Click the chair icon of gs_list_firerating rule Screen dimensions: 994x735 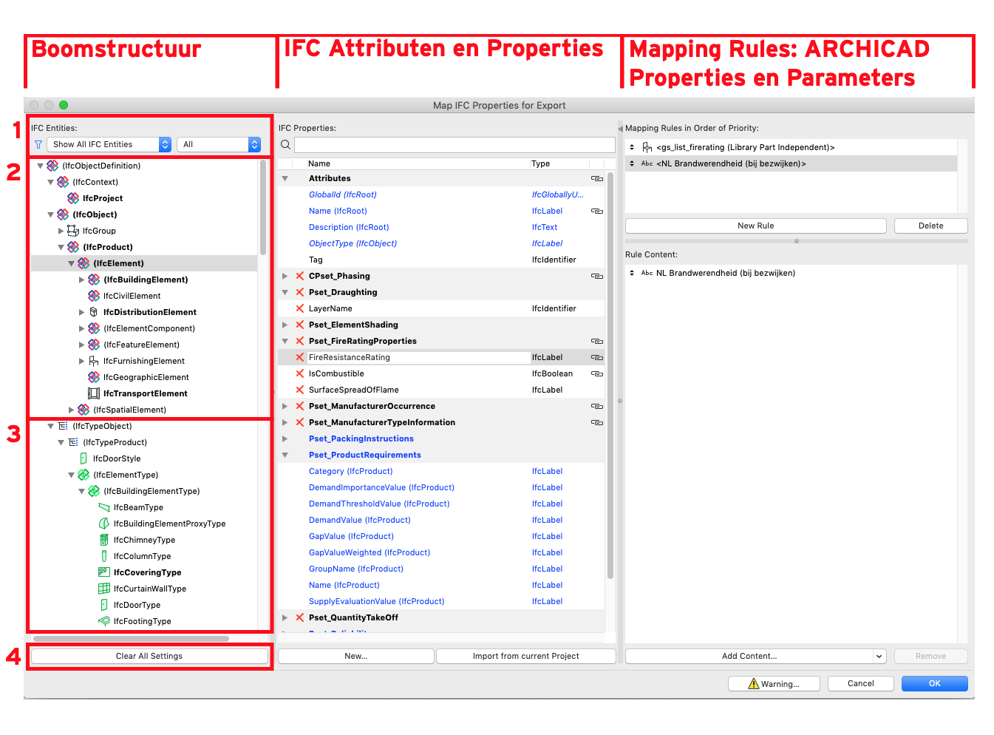(647, 147)
